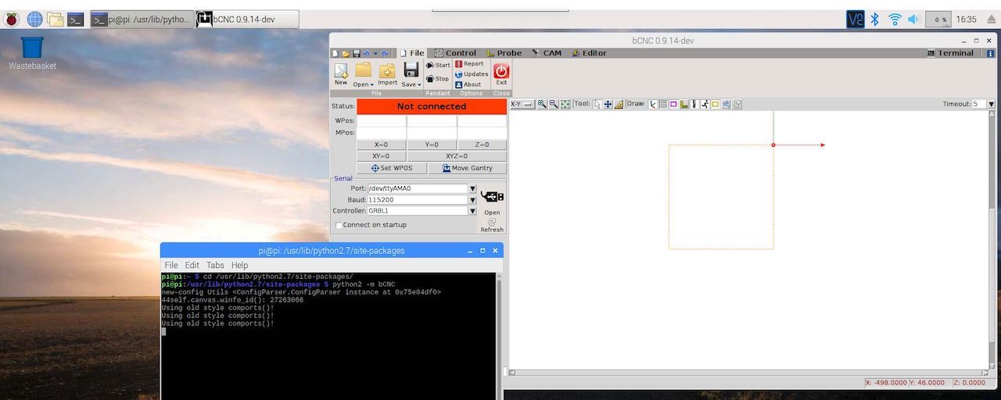The image size is (1001, 400).
Task: Expand the Baud rate dropdown arrow
Action: point(472,200)
